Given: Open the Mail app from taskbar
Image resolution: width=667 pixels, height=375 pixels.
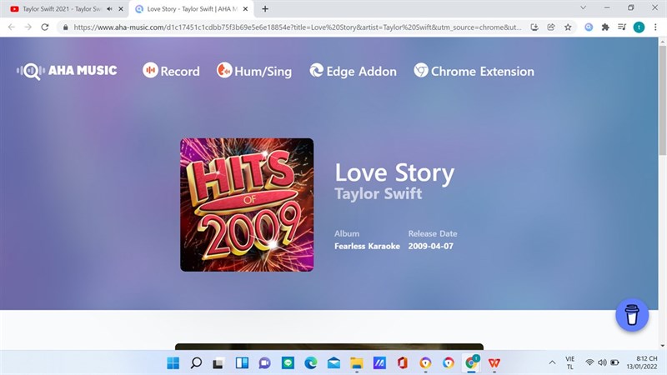Looking at the screenshot, I should [333, 363].
